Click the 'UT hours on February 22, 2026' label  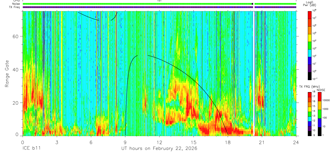[x=159, y=149]
